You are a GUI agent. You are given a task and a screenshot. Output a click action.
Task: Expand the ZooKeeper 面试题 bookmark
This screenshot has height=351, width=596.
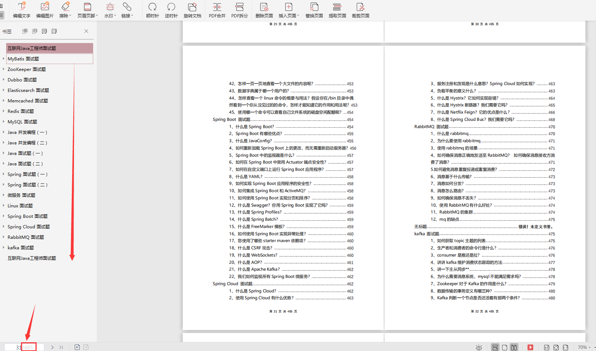pyautogui.click(x=4, y=69)
